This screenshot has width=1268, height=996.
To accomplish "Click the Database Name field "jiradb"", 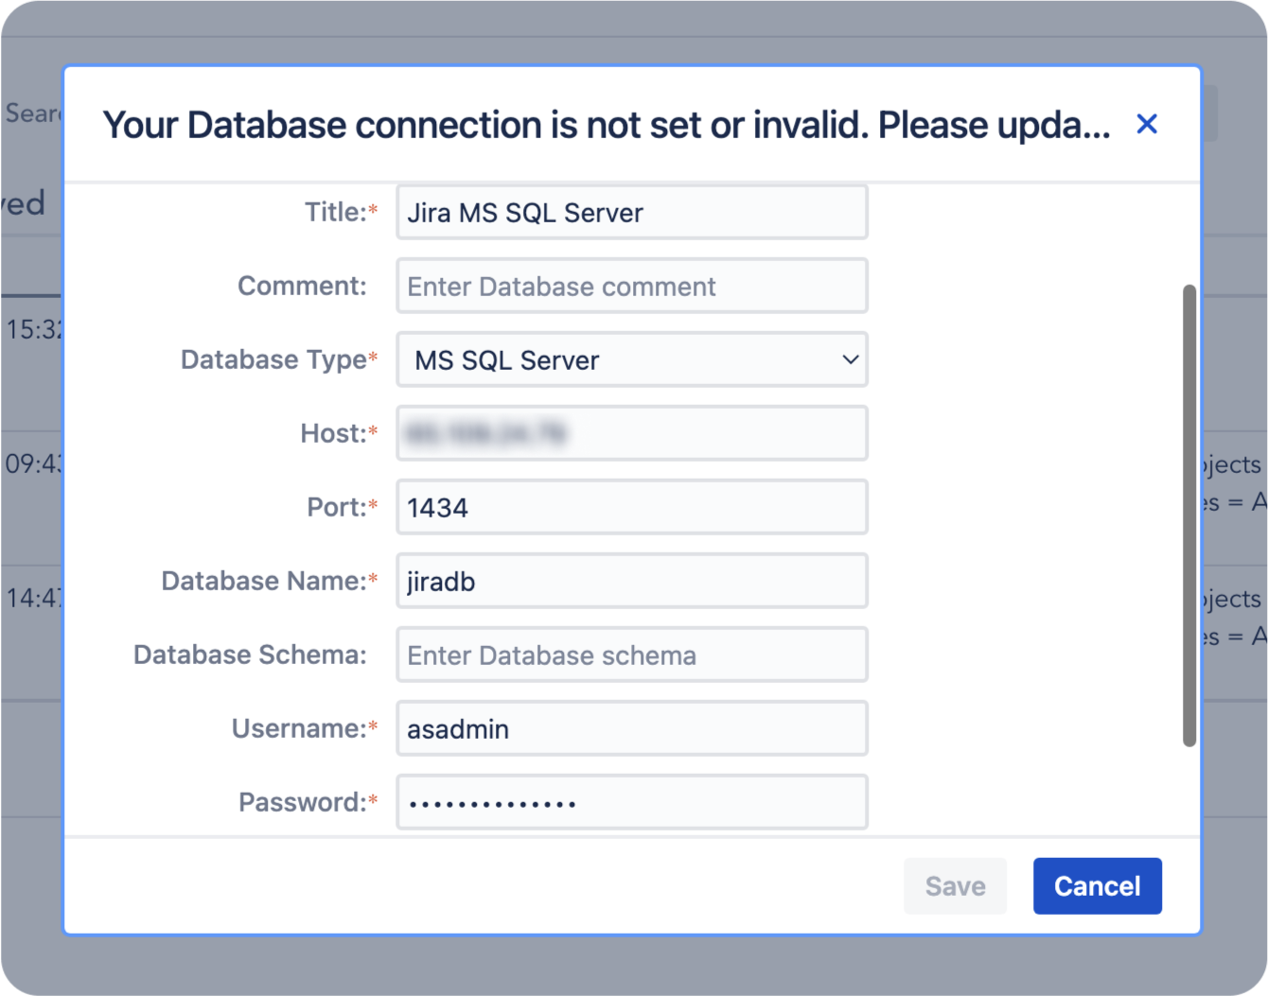I will tap(632, 581).
